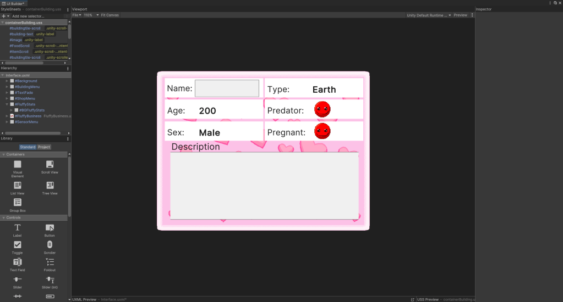Collapse the Interface.uxml root node

(x=3, y=75)
